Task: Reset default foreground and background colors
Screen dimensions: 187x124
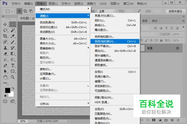Action: 5,96
